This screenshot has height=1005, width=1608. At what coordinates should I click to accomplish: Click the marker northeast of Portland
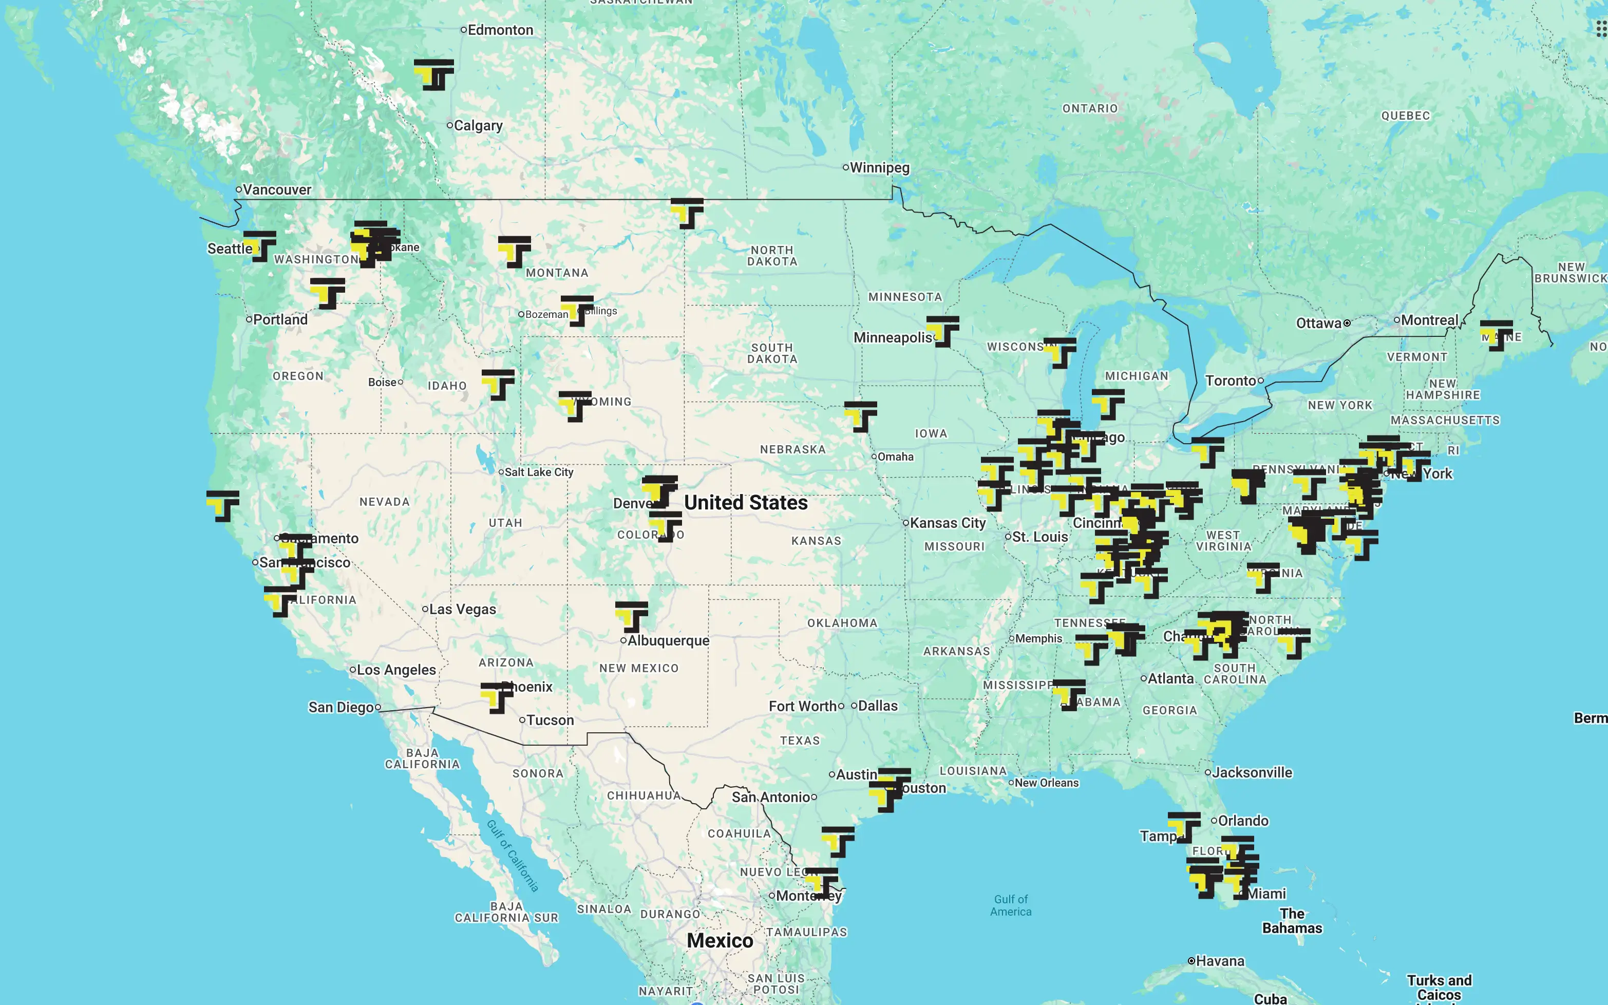point(328,294)
